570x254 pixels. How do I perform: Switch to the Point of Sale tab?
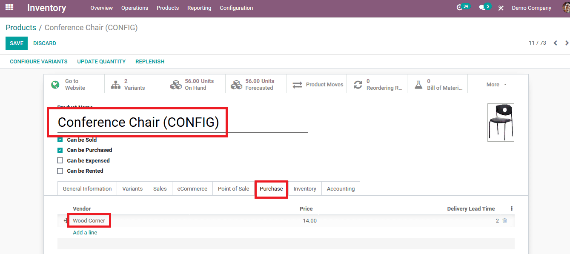click(234, 188)
